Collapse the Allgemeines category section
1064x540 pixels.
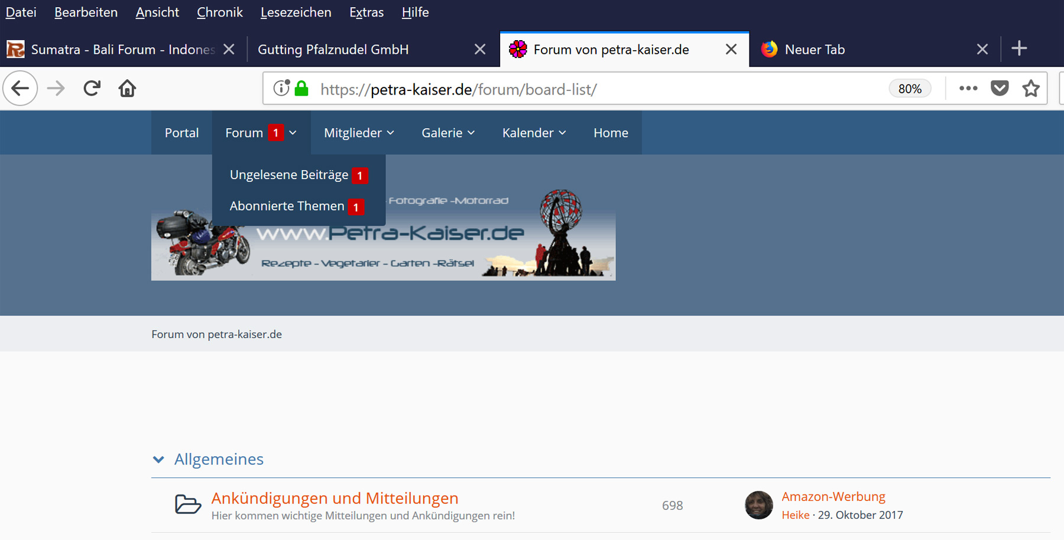point(158,460)
